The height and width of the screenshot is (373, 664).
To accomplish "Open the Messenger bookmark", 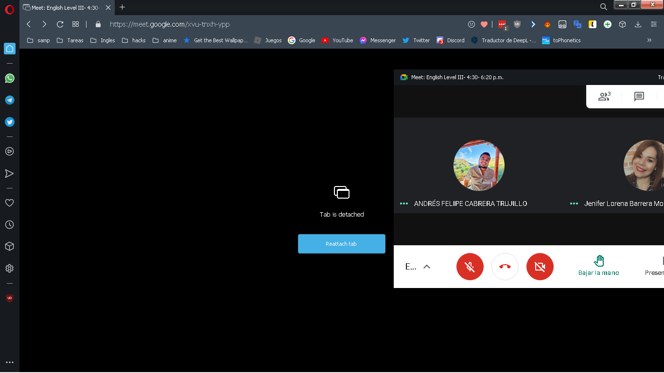I will click(378, 40).
